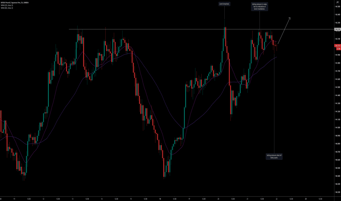Select the WMA (60, close, 0) indicator legend

click(7, 8)
